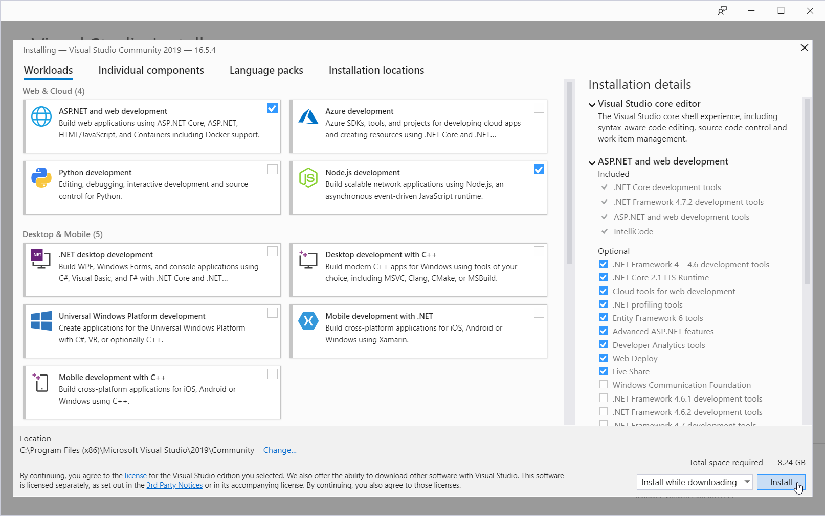The image size is (825, 516).
Task: Collapse ASP.NET and web development details
Action: (592, 162)
